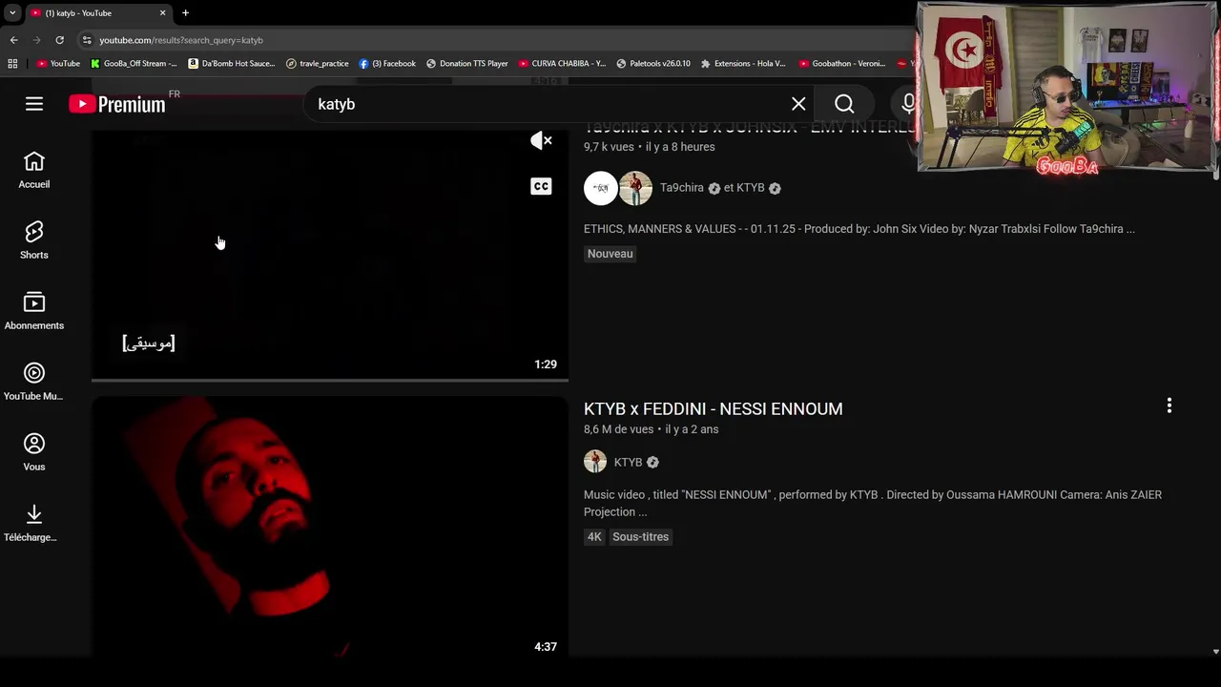Image resolution: width=1221 pixels, height=687 pixels.
Task: Open the CURVA CHABIBA bookmark
Action: coord(562,64)
